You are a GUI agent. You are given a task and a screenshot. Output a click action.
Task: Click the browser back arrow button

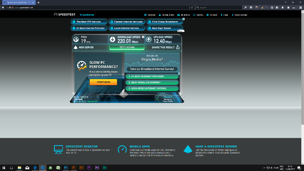tap(3, 8)
